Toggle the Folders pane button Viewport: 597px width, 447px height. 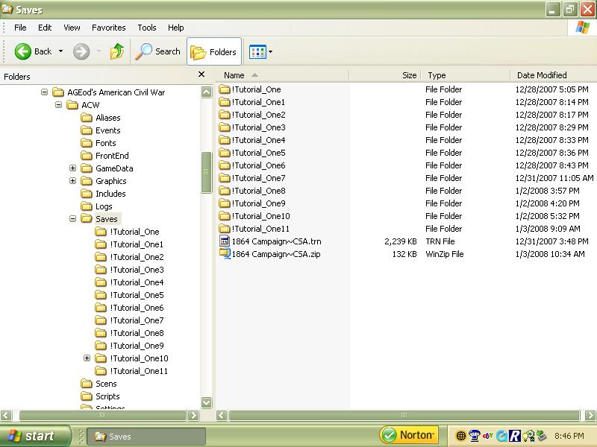point(214,51)
